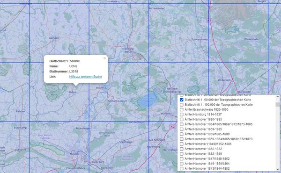The width and height of the screenshot is (281, 173).
Task: Click the Schwarmstedt town label
Action: 200,39
